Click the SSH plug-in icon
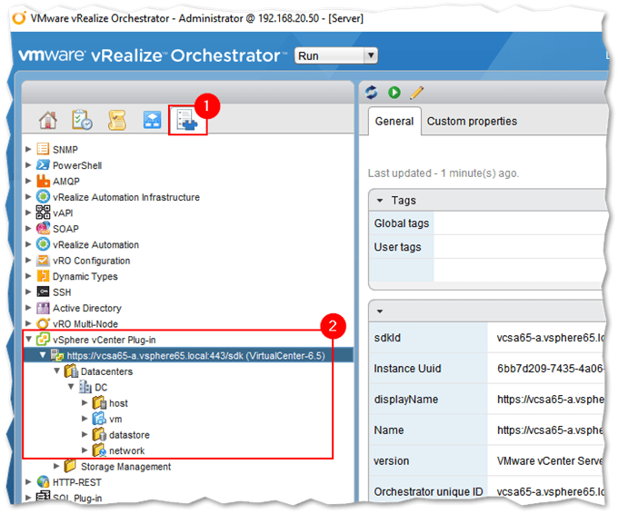The image size is (618, 514). (x=43, y=292)
